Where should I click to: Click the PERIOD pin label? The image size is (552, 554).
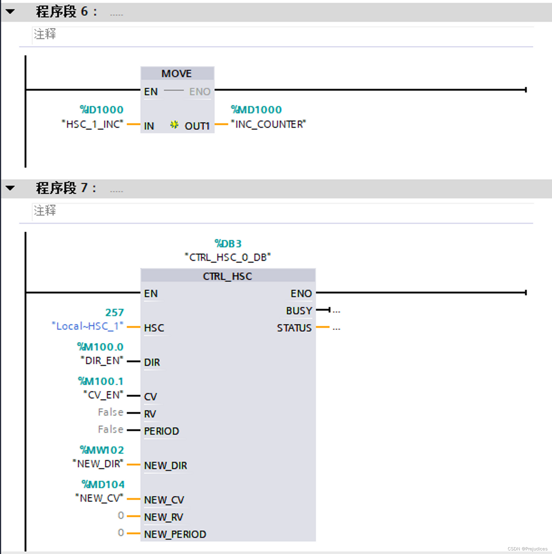pos(161,431)
